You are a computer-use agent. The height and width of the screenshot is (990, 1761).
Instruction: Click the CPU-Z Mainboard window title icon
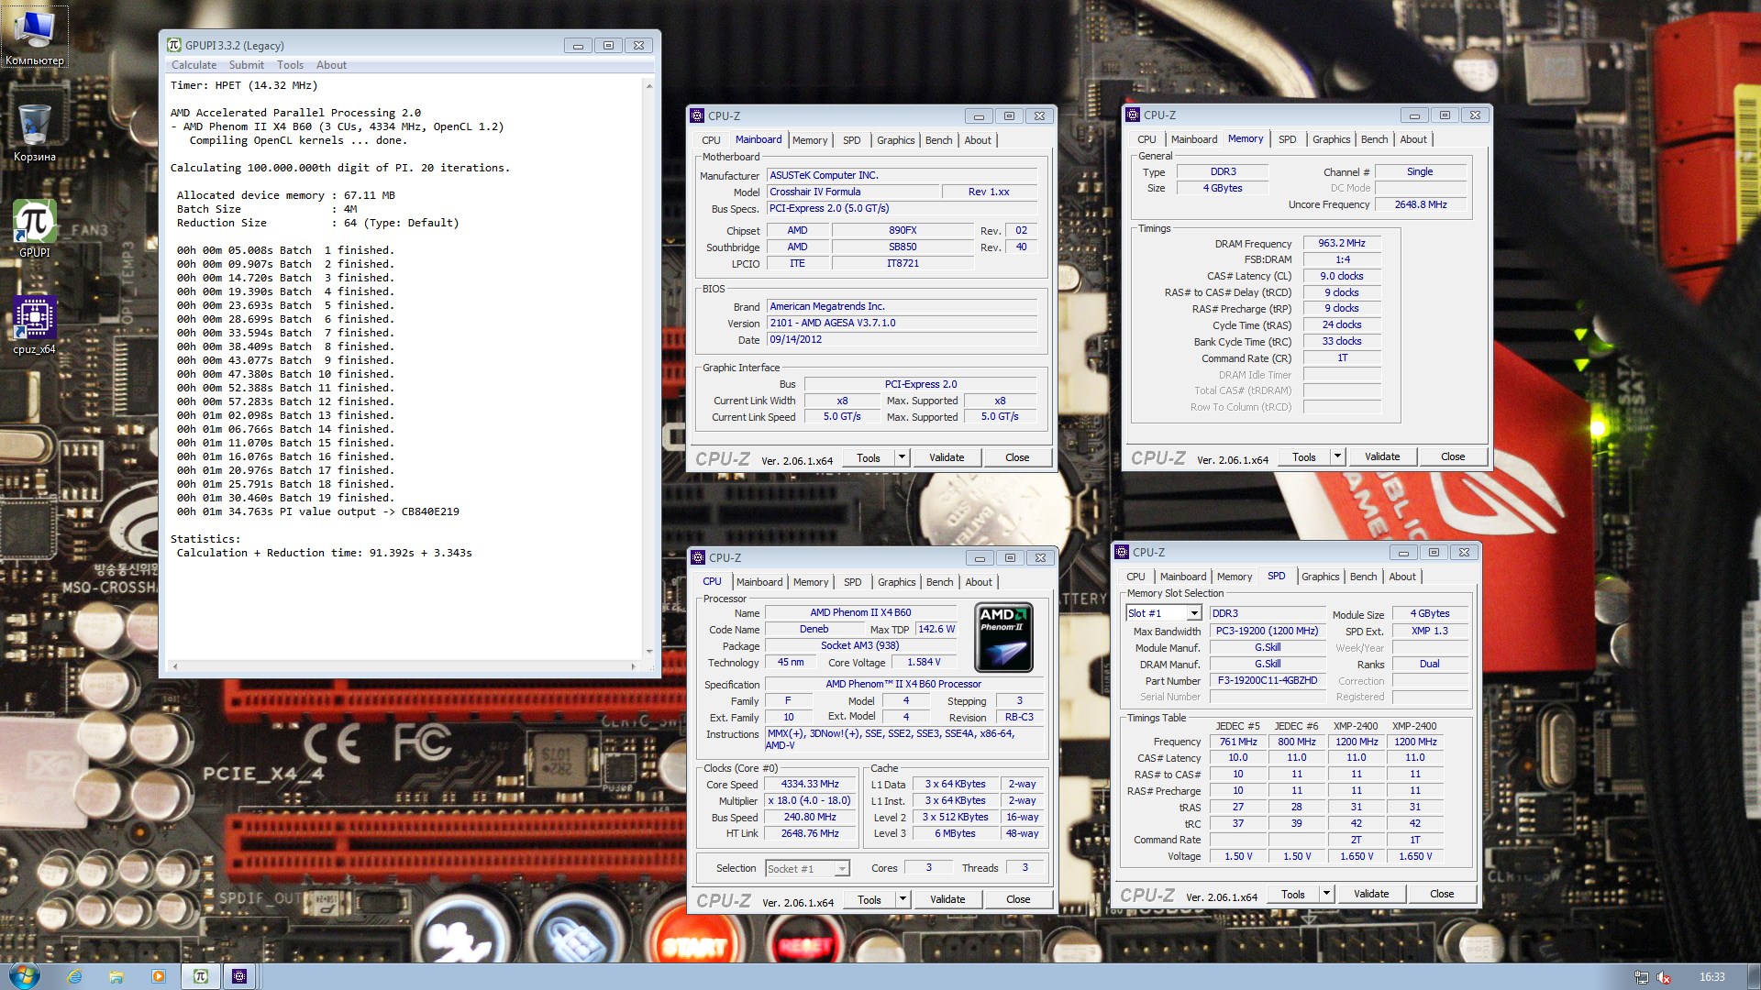[698, 115]
